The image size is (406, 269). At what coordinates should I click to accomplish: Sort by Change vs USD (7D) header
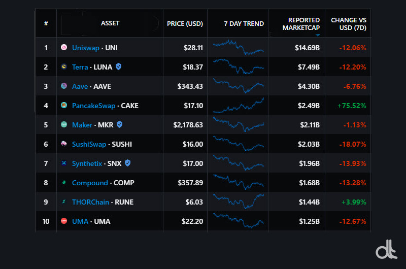click(349, 24)
